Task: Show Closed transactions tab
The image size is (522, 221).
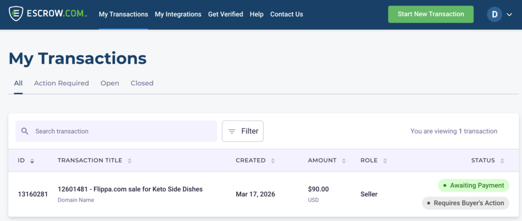Action: (142, 83)
